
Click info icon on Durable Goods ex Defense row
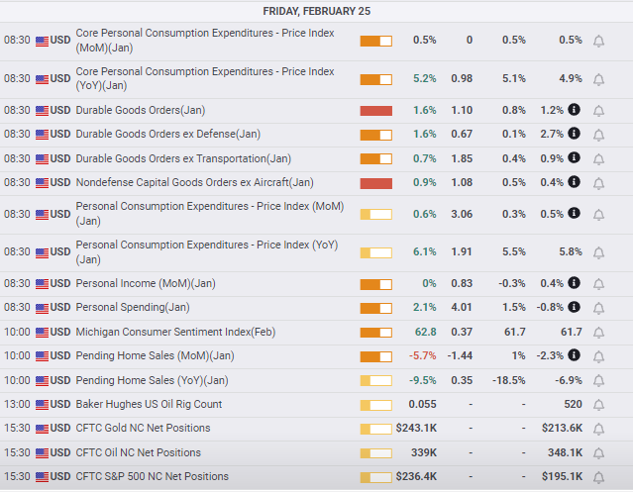[x=574, y=133]
